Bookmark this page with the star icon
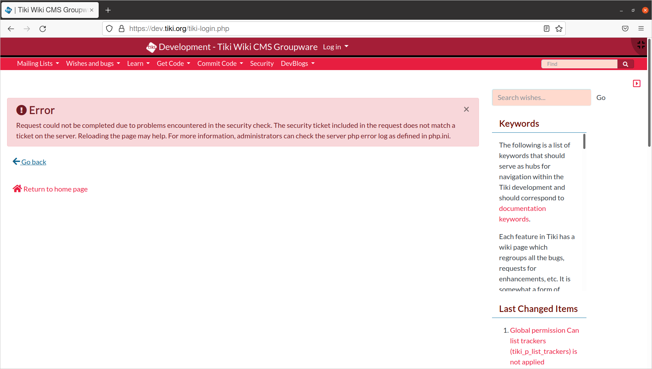 point(559,29)
